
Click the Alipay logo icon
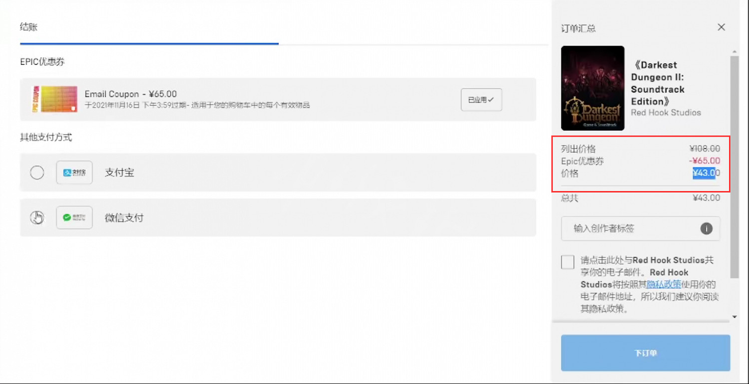point(74,173)
